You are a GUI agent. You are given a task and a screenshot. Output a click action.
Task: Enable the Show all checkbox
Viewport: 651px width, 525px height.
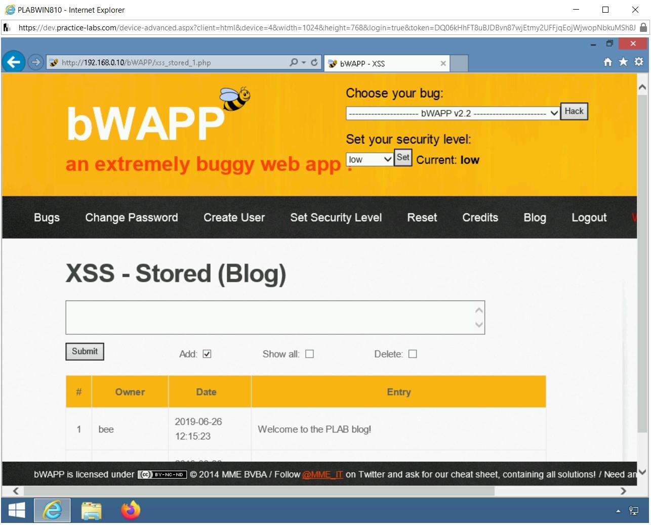(309, 354)
